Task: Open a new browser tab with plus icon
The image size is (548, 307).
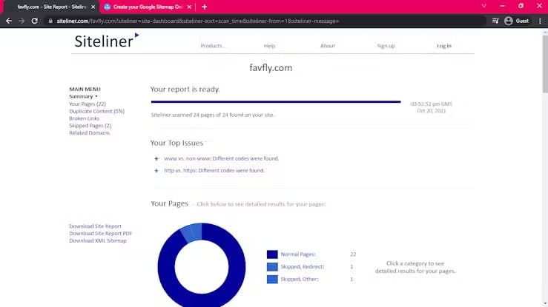Action: (x=205, y=7)
